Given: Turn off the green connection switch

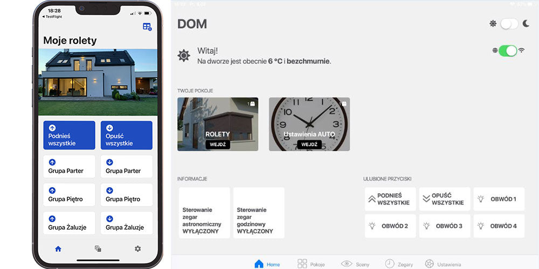Looking at the screenshot, I should coord(508,51).
